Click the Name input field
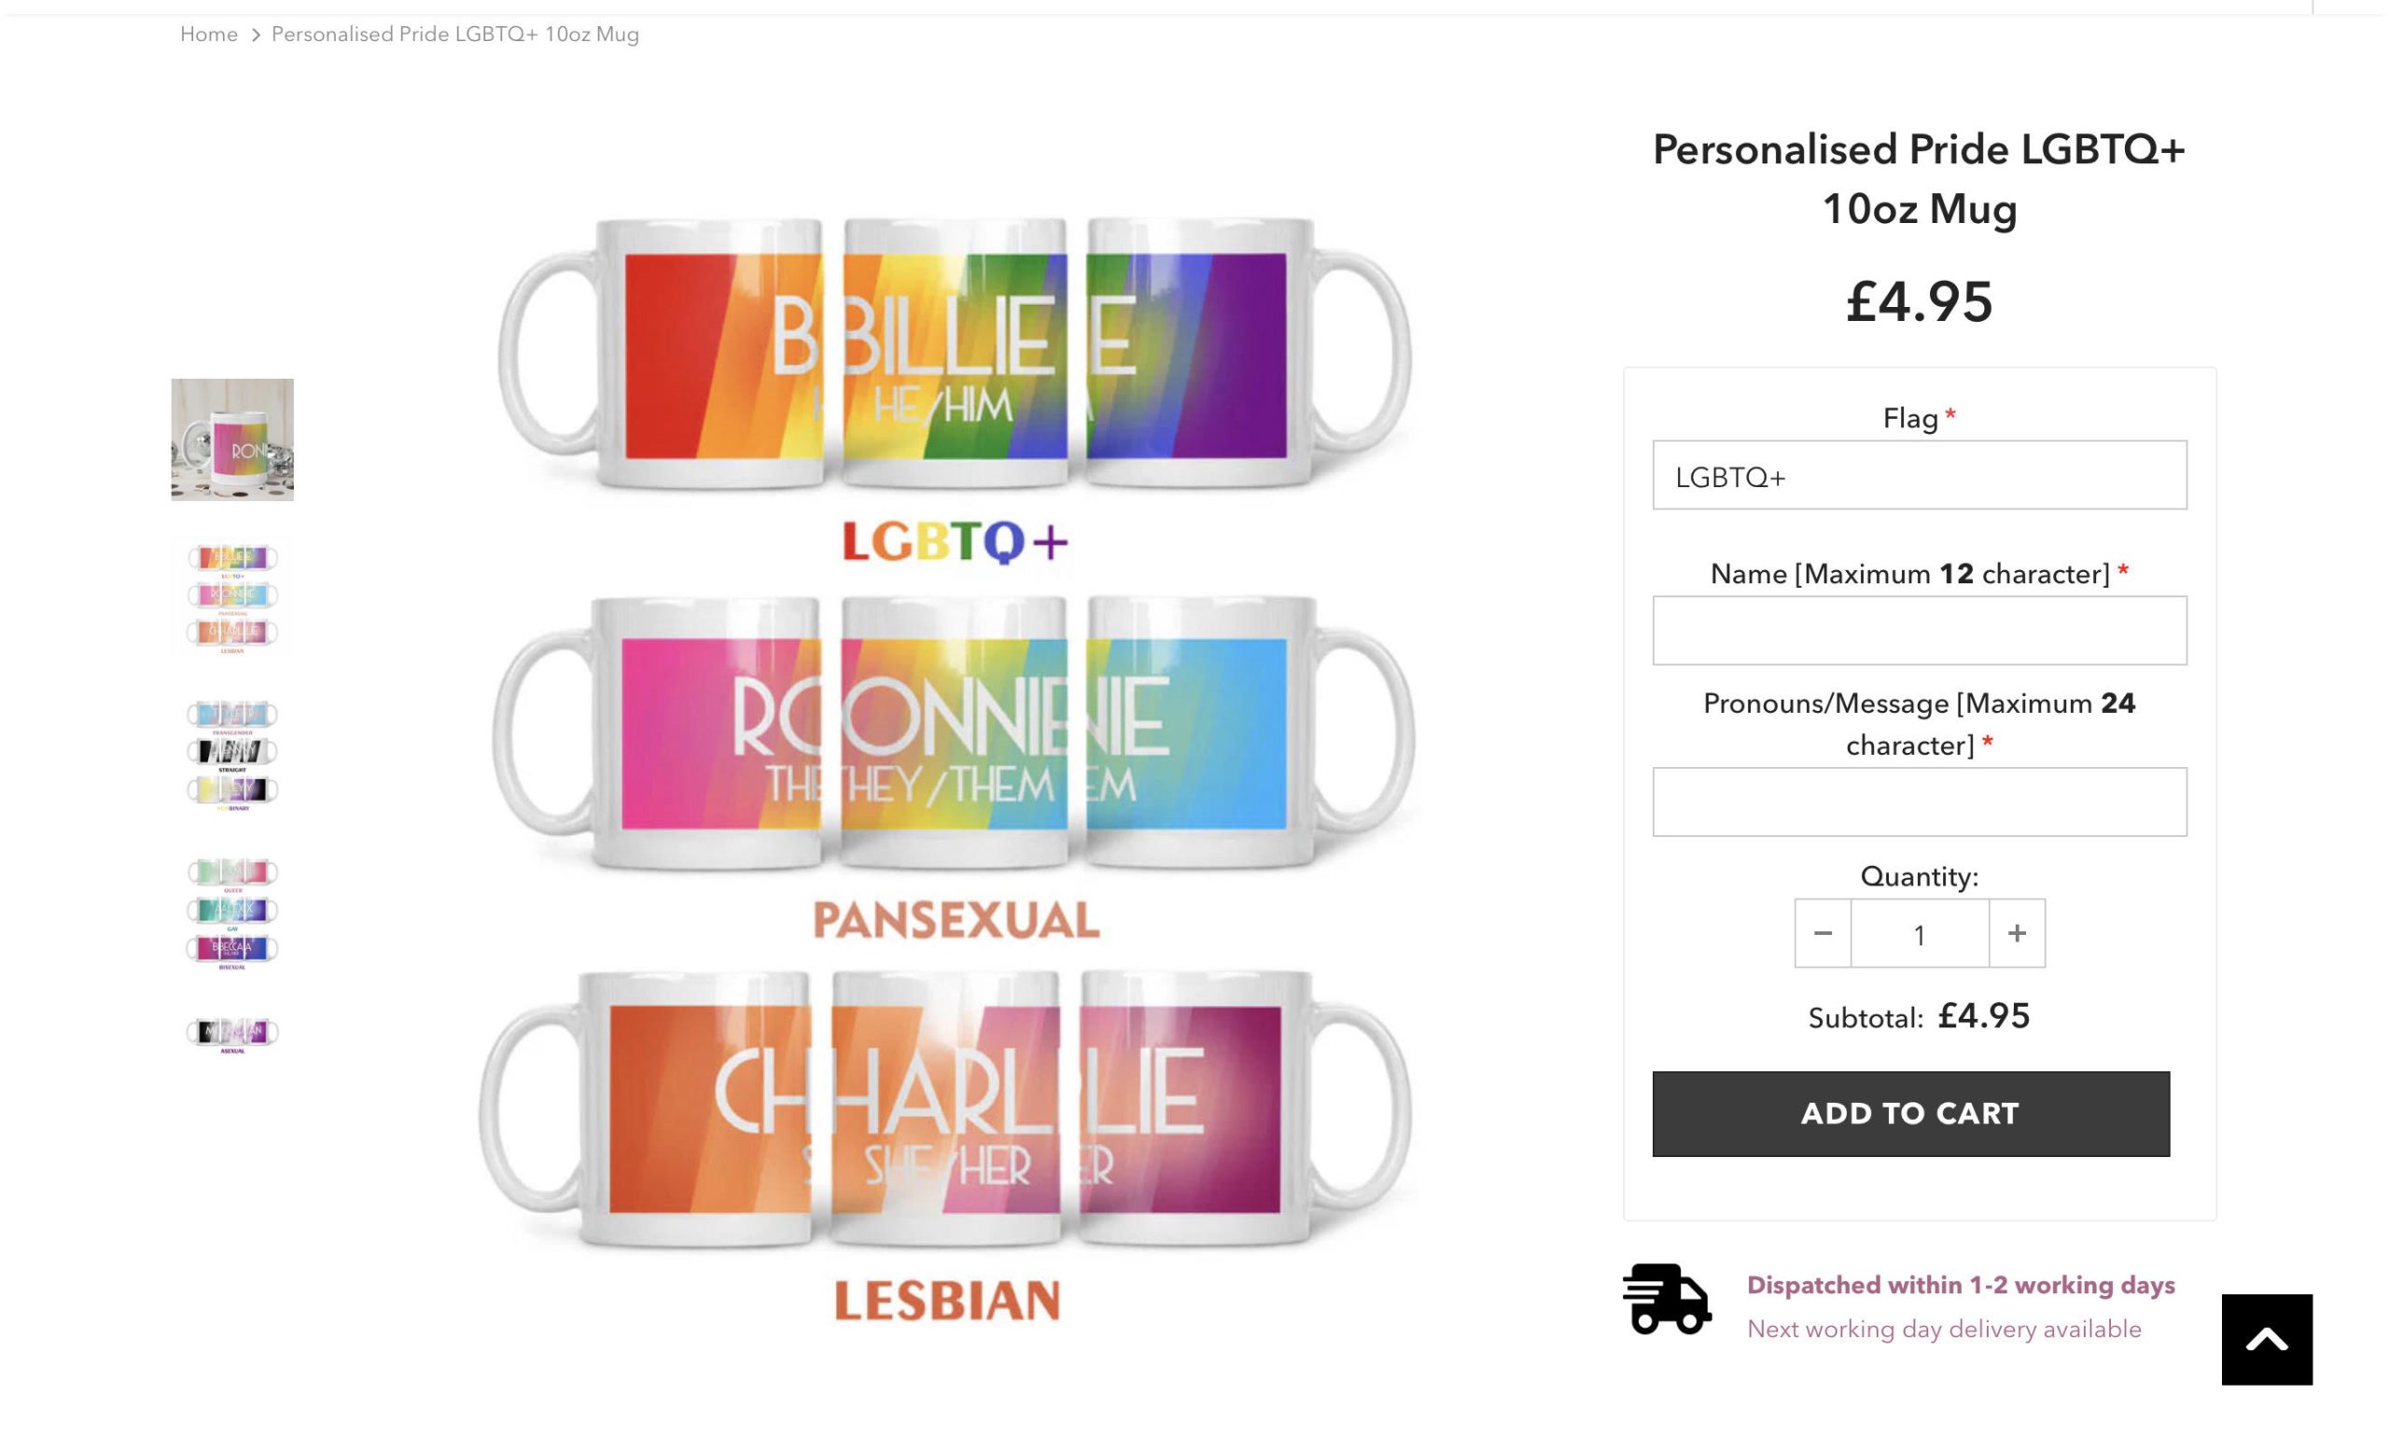 click(1919, 630)
